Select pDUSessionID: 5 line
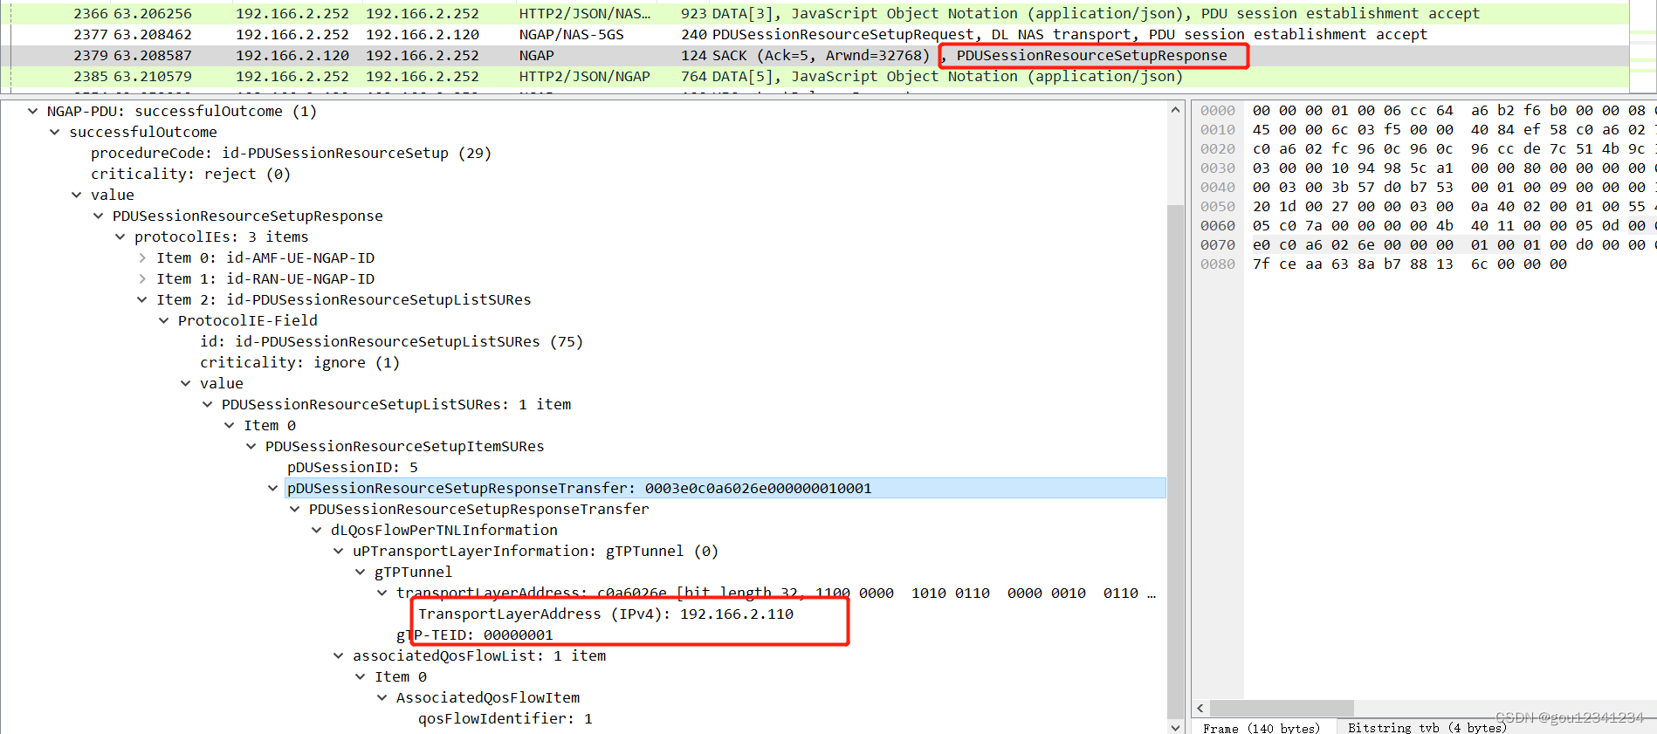The height and width of the screenshot is (734, 1657). [x=353, y=467]
